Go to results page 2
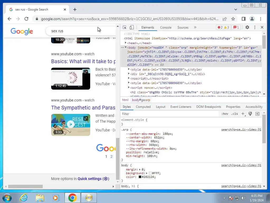The width and height of the screenshot is (270, 203). click(x=112, y=156)
